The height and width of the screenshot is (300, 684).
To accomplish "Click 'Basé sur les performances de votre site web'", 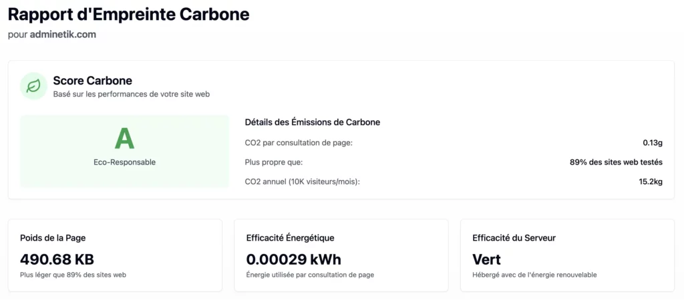I will click(132, 94).
